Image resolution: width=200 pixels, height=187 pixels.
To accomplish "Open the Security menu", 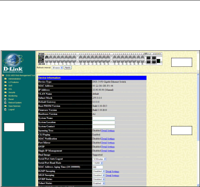I will pyautogui.click(x=12, y=92).
